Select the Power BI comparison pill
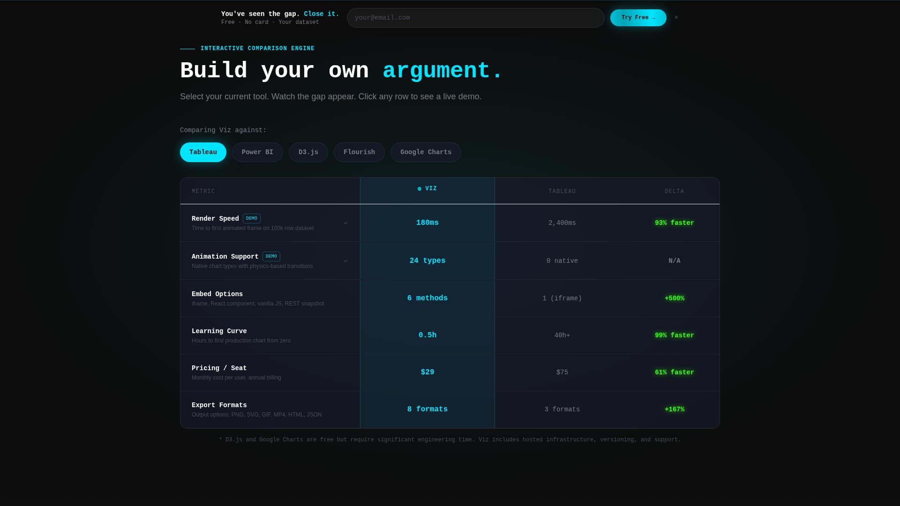 coord(257,152)
